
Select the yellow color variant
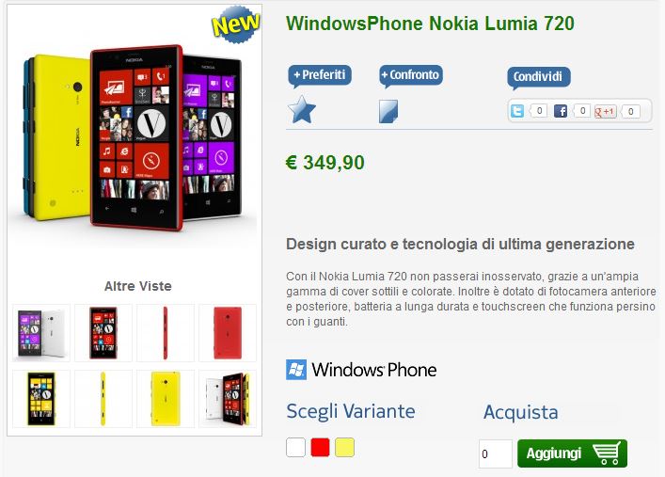point(345,448)
